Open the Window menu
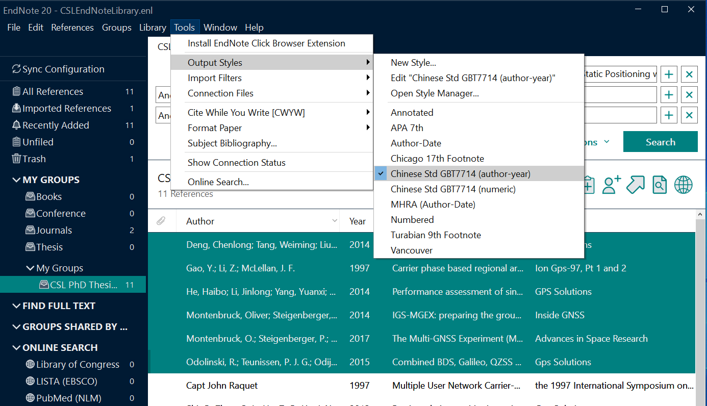This screenshot has height=406, width=707. pos(220,28)
